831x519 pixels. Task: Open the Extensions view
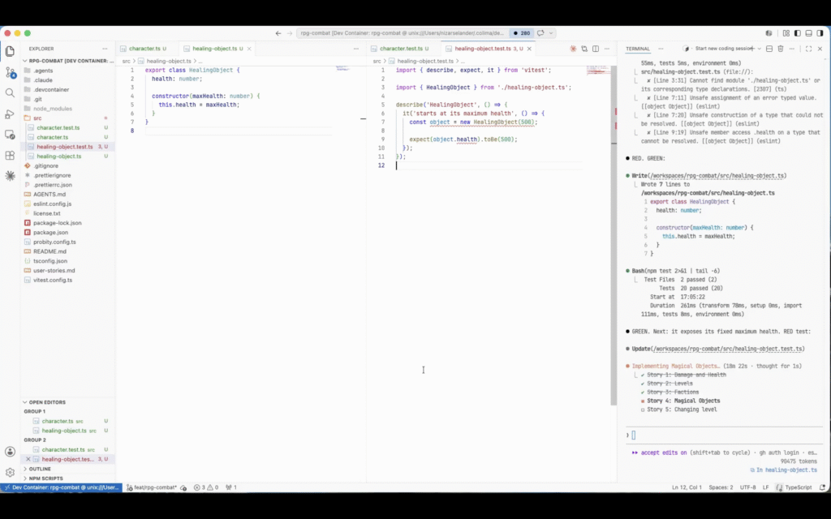coord(10,155)
